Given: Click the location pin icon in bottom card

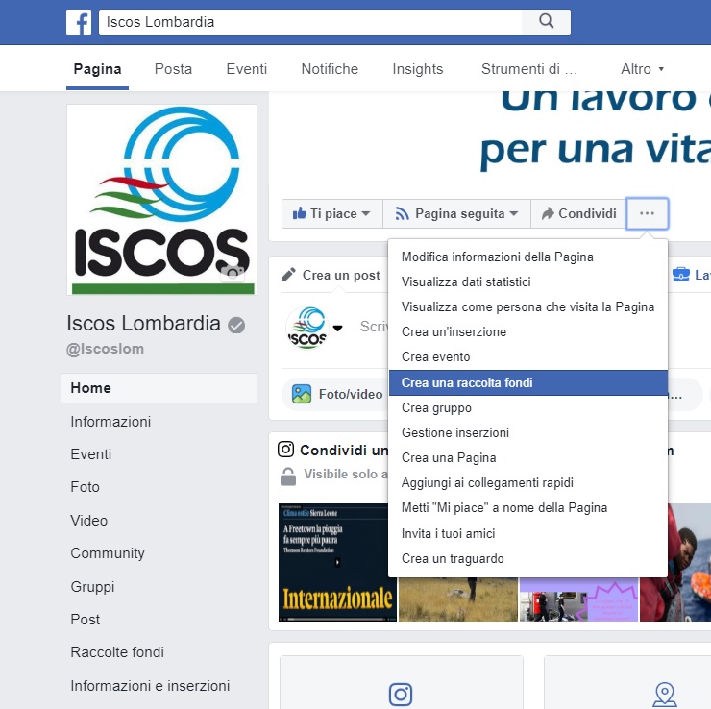Looking at the screenshot, I should (665, 695).
